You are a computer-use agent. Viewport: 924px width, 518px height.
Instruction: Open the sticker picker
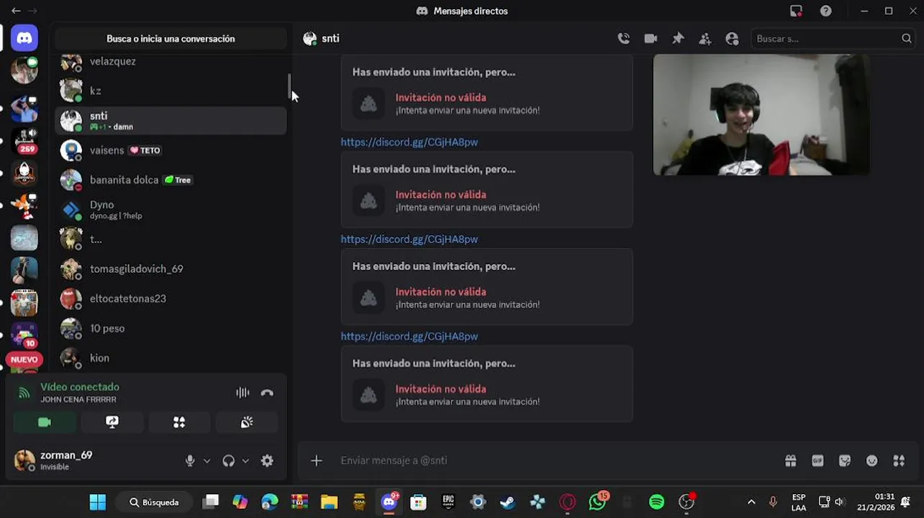pos(845,461)
